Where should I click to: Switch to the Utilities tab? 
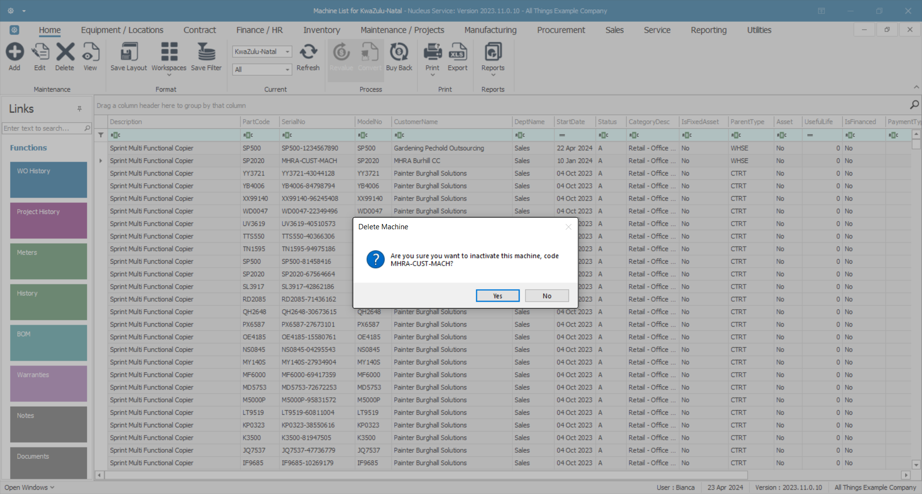click(759, 30)
